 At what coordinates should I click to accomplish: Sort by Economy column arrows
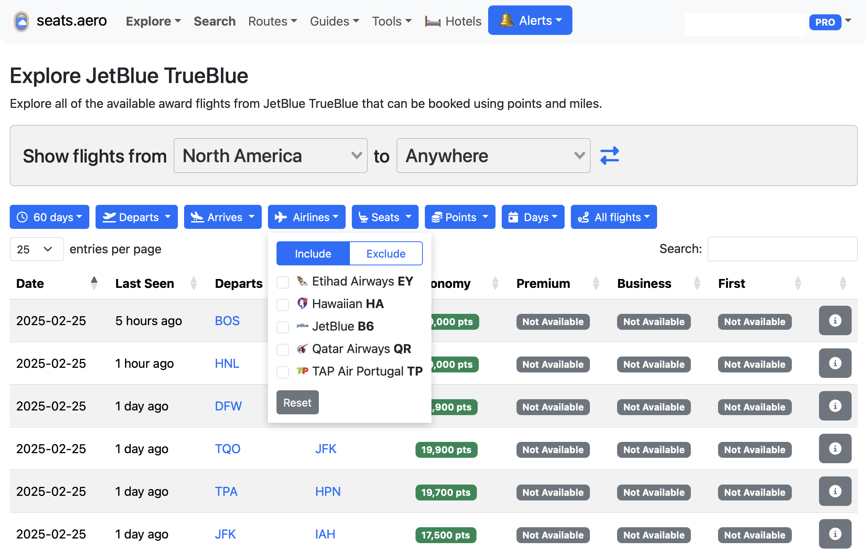tap(495, 283)
